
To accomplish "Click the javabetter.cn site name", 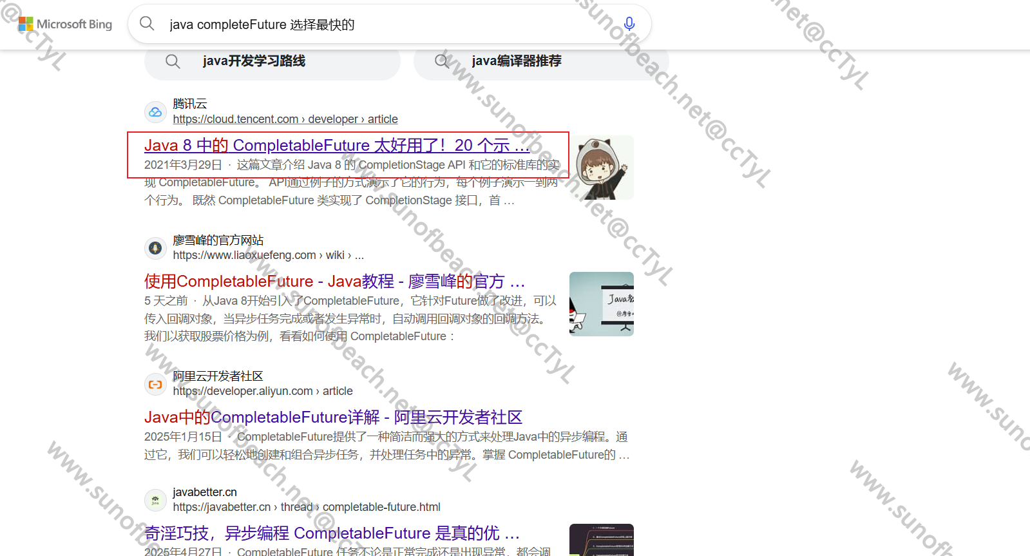I will pyautogui.click(x=205, y=492).
